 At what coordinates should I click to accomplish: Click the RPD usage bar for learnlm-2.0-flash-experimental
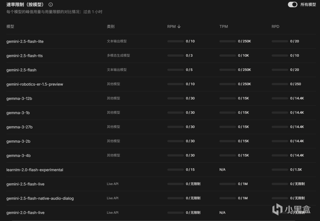pyautogui.click(x=280, y=170)
